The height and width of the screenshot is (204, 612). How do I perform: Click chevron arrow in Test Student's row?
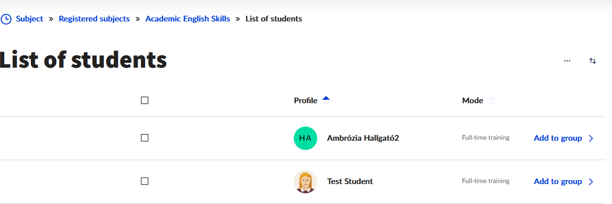coord(591,182)
